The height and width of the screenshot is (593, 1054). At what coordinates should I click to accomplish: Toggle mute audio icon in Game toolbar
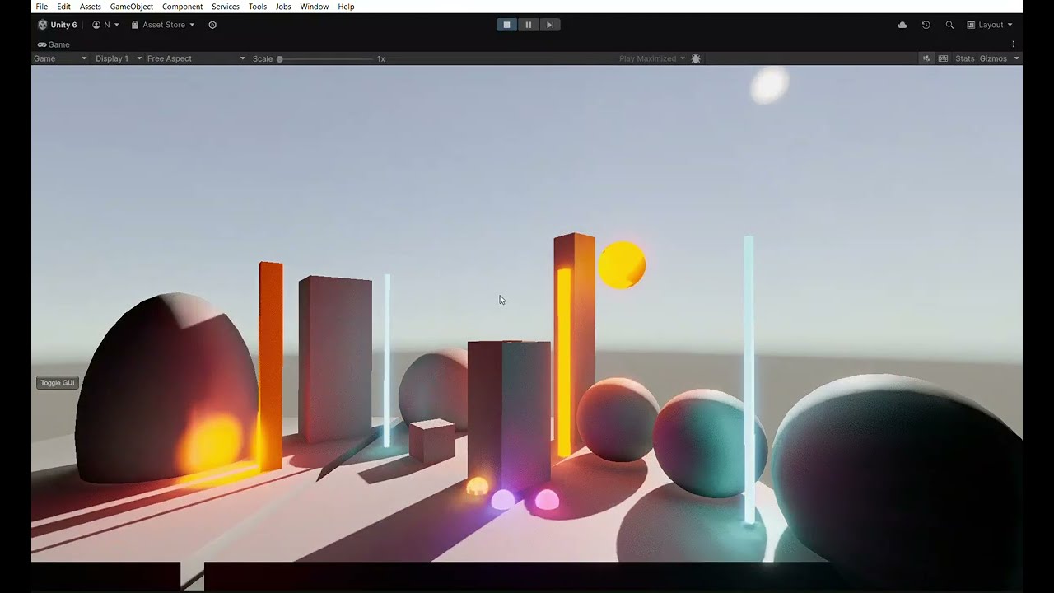tap(926, 58)
